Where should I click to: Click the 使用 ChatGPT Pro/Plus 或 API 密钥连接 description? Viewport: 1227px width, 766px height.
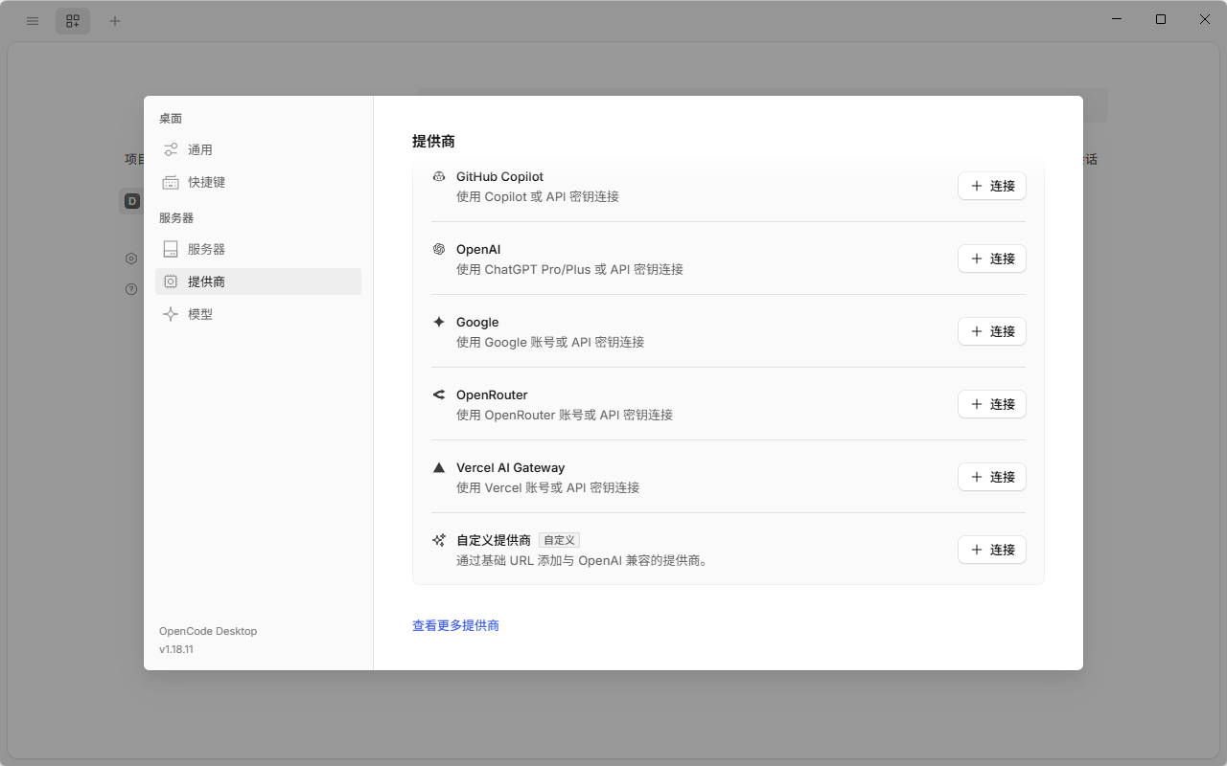(569, 269)
